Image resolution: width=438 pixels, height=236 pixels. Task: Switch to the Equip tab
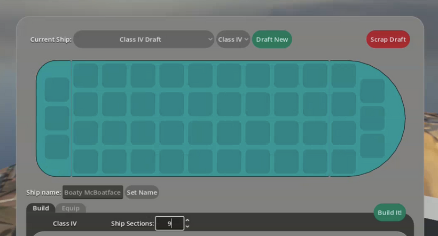[x=71, y=208]
